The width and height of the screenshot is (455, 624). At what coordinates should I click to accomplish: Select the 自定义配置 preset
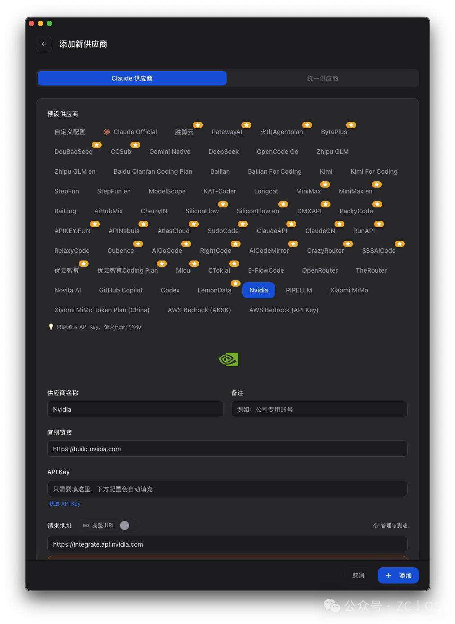(70, 132)
